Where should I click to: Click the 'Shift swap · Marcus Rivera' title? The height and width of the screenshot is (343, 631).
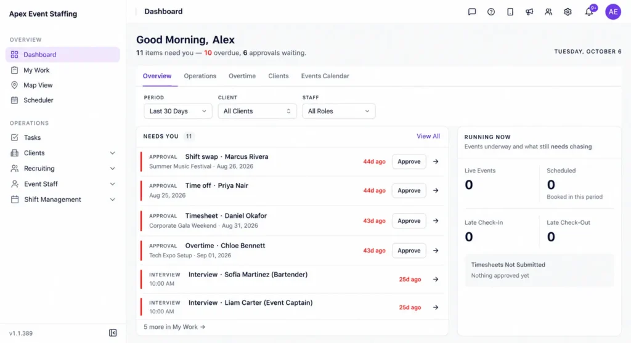(x=227, y=156)
